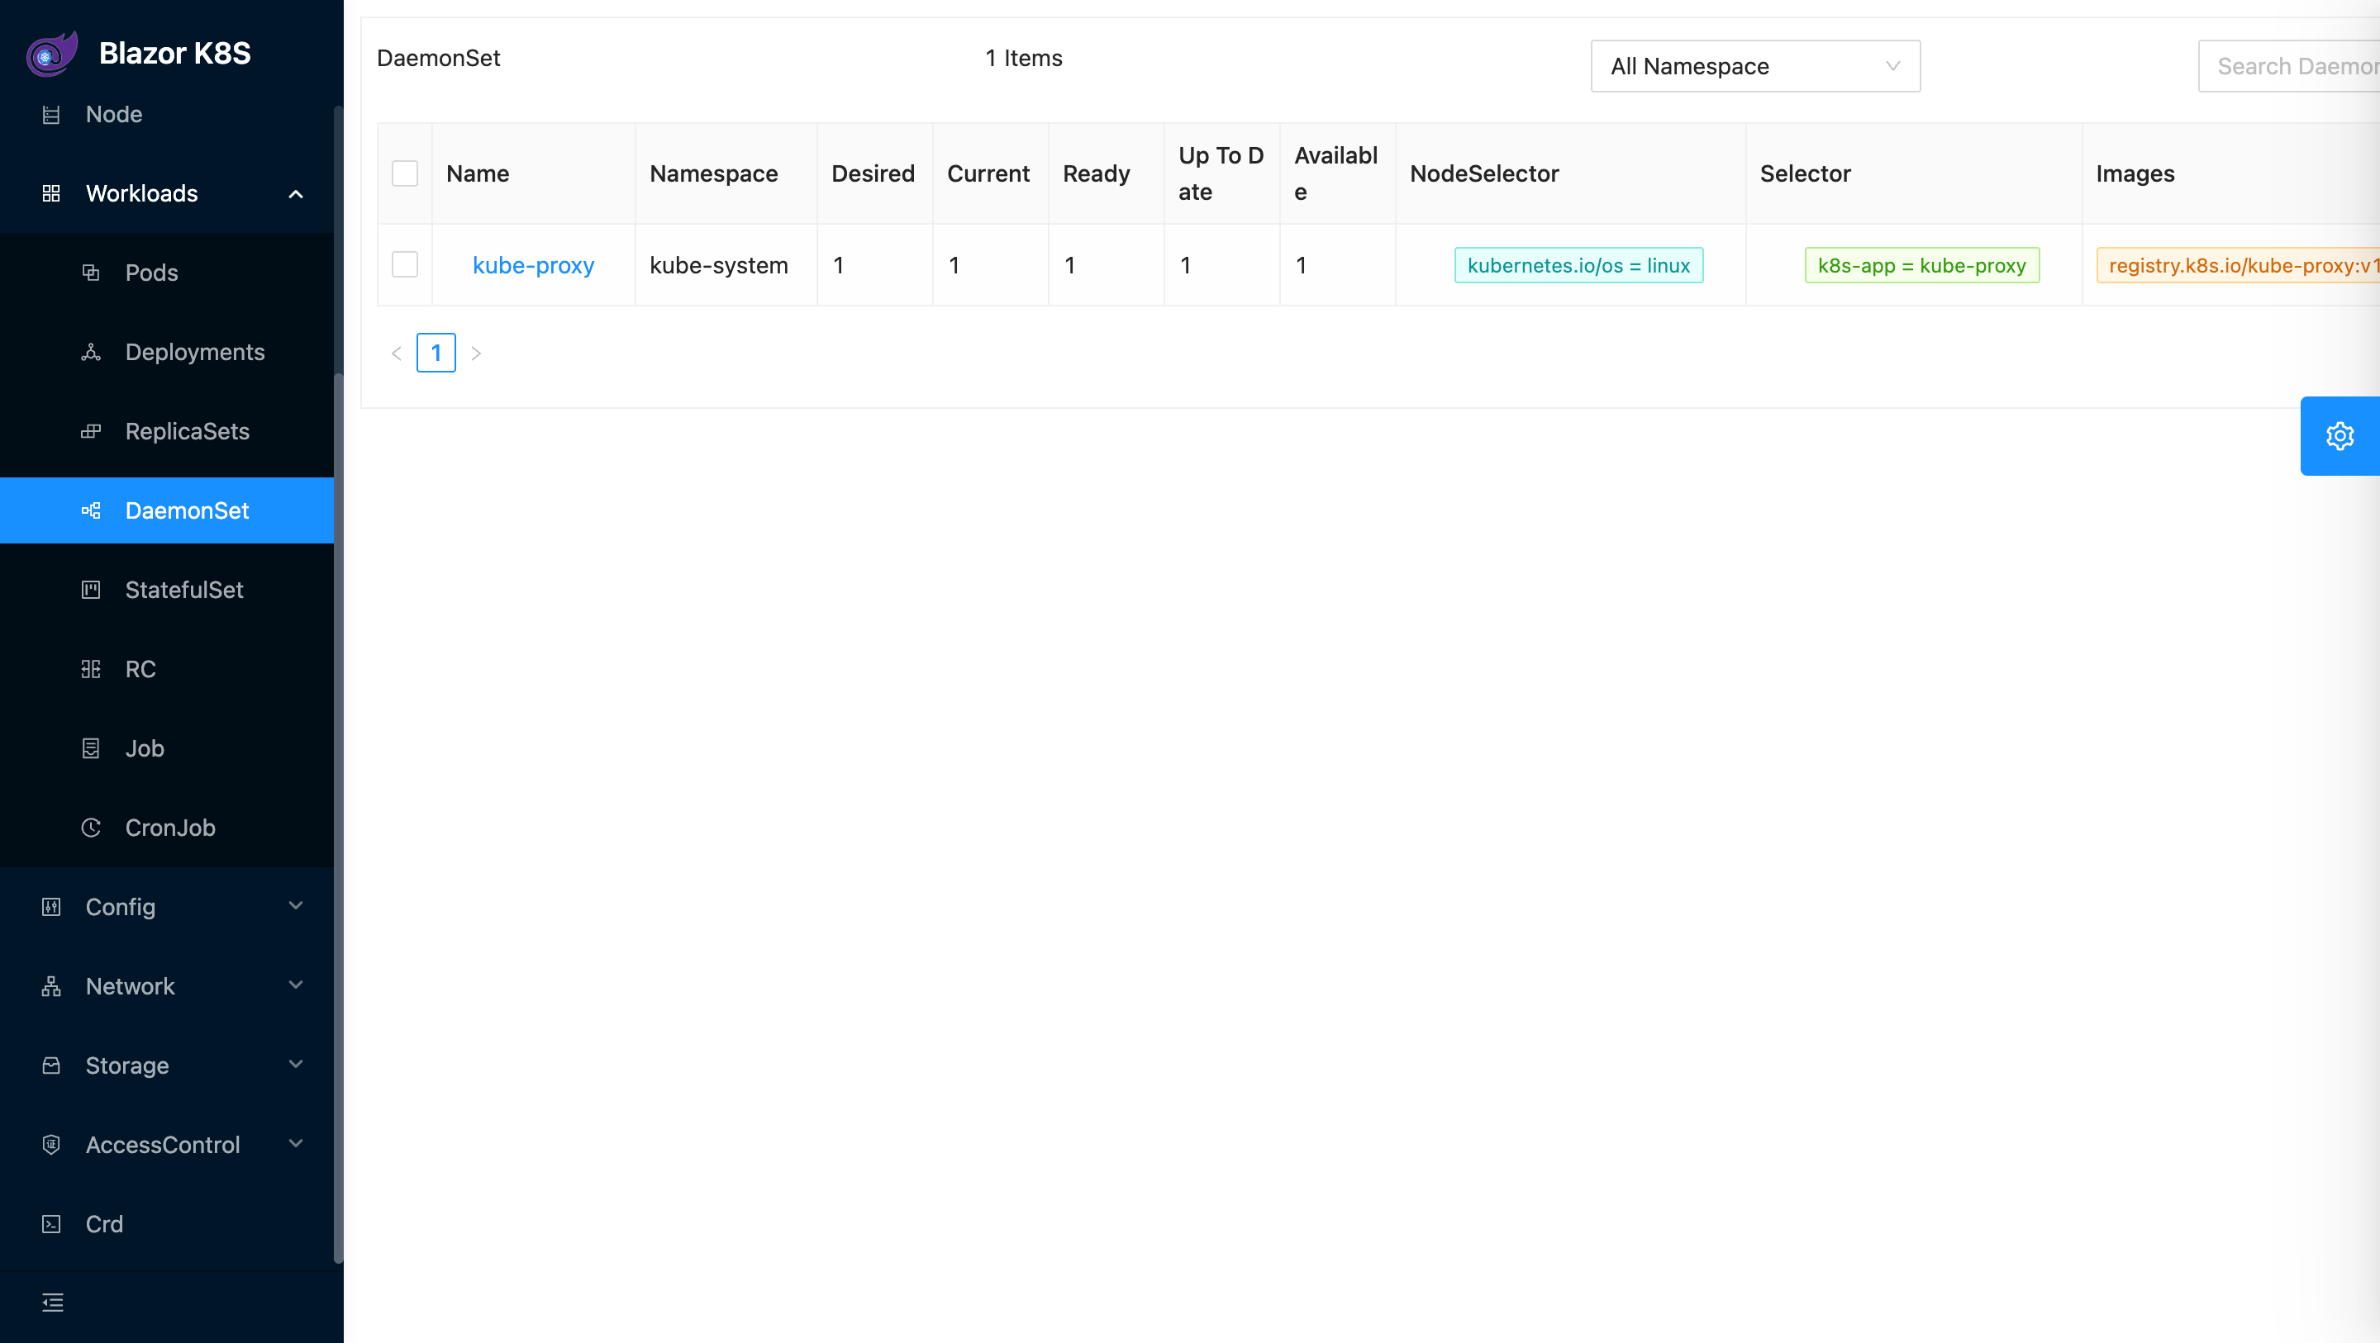The width and height of the screenshot is (2380, 1343).
Task: Click the Selector column header
Action: pos(1913,173)
